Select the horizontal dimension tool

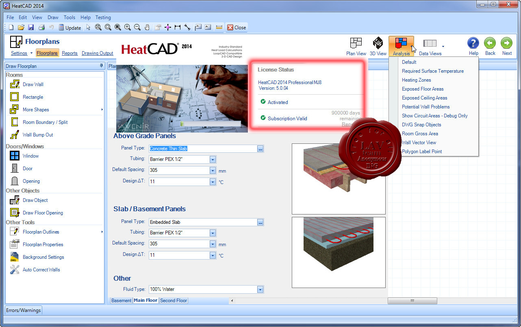tap(178, 28)
